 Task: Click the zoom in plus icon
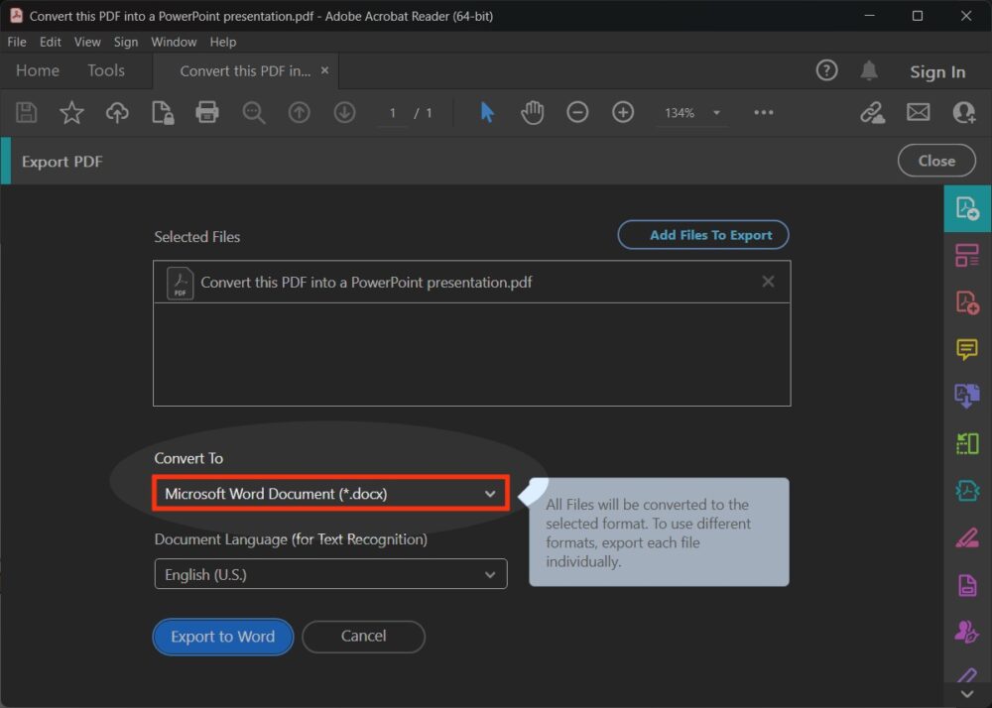(x=623, y=113)
